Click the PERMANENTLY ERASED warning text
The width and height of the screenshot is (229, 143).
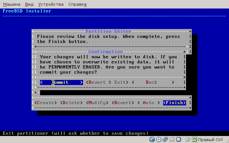pyautogui.click(x=74, y=67)
